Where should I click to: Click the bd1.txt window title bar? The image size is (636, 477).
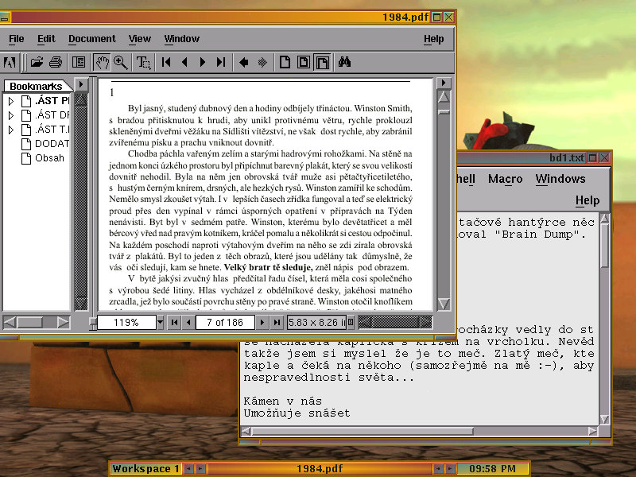pos(522,157)
